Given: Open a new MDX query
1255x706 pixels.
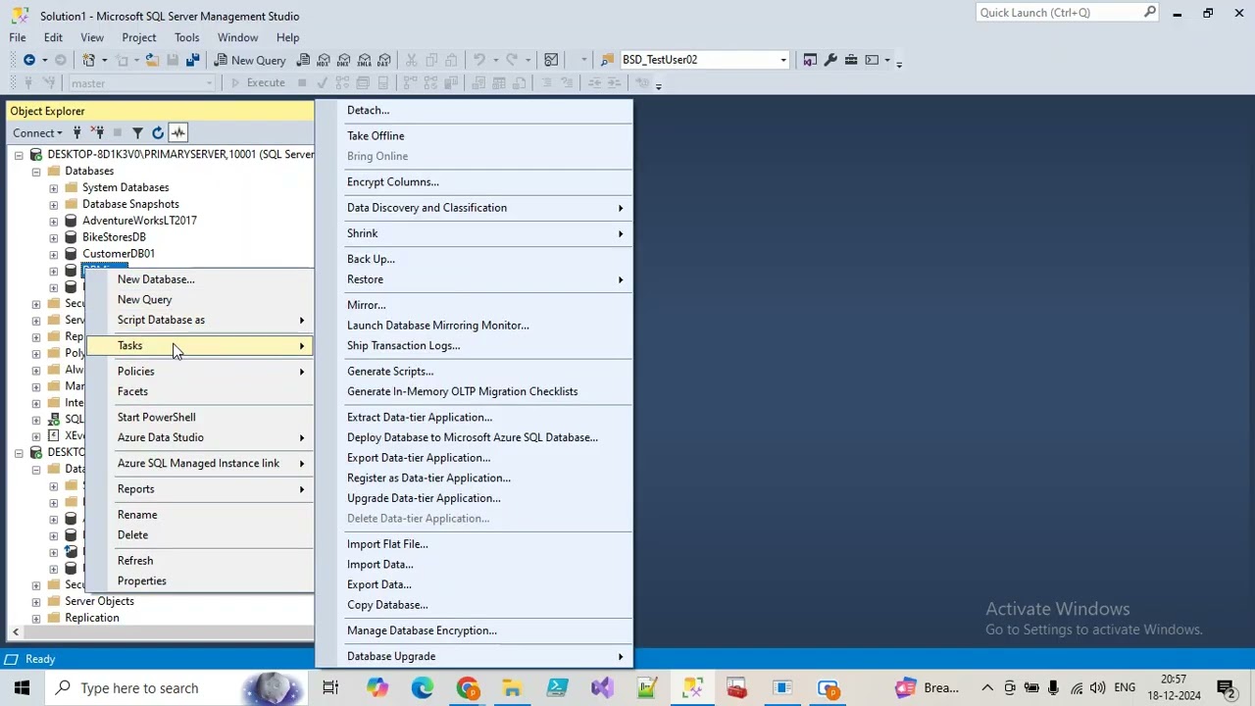Looking at the screenshot, I should pyautogui.click(x=325, y=60).
